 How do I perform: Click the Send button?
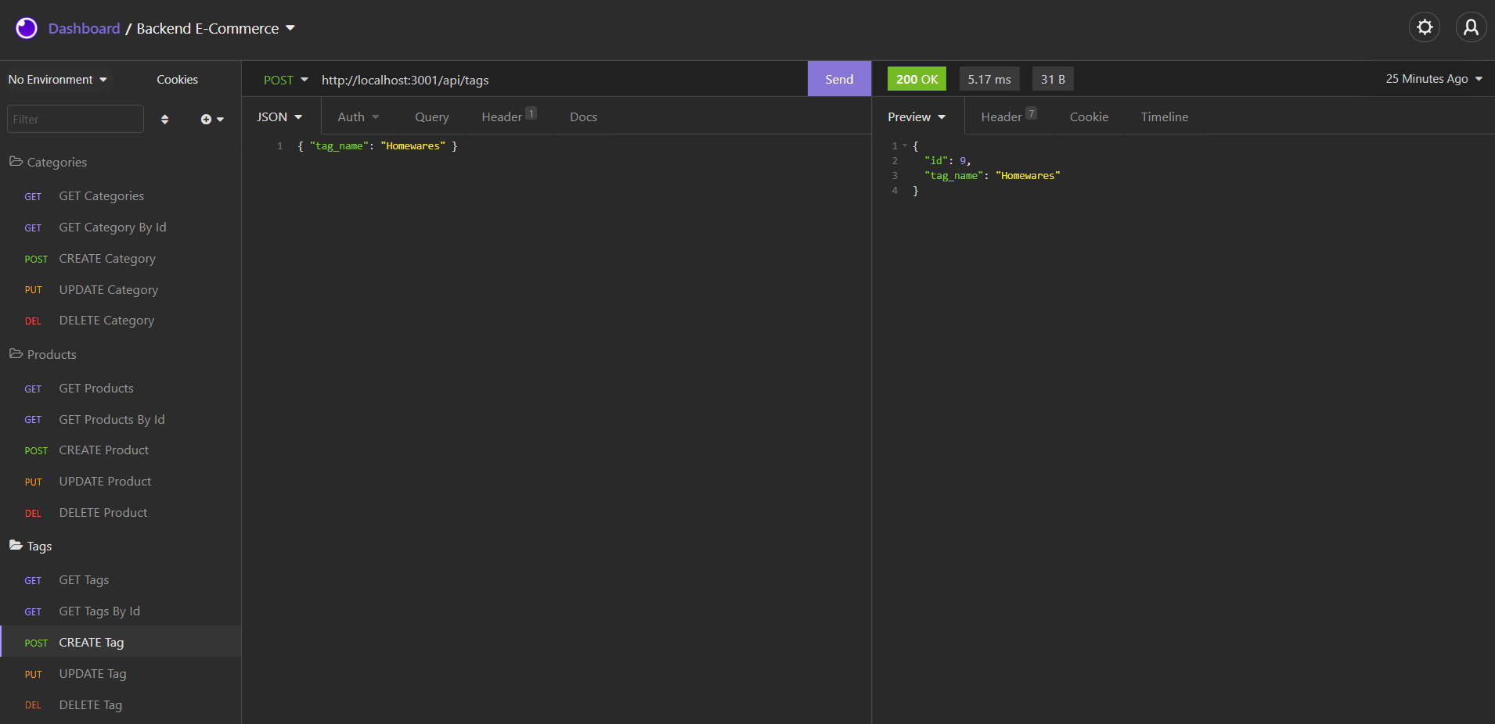point(838,78)
